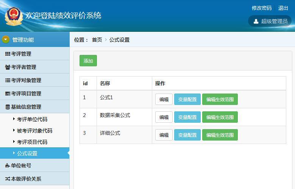Click the list icon beside 考评对象管理
Viewport: 295px width, 189px height.
[x=8, y=80]
